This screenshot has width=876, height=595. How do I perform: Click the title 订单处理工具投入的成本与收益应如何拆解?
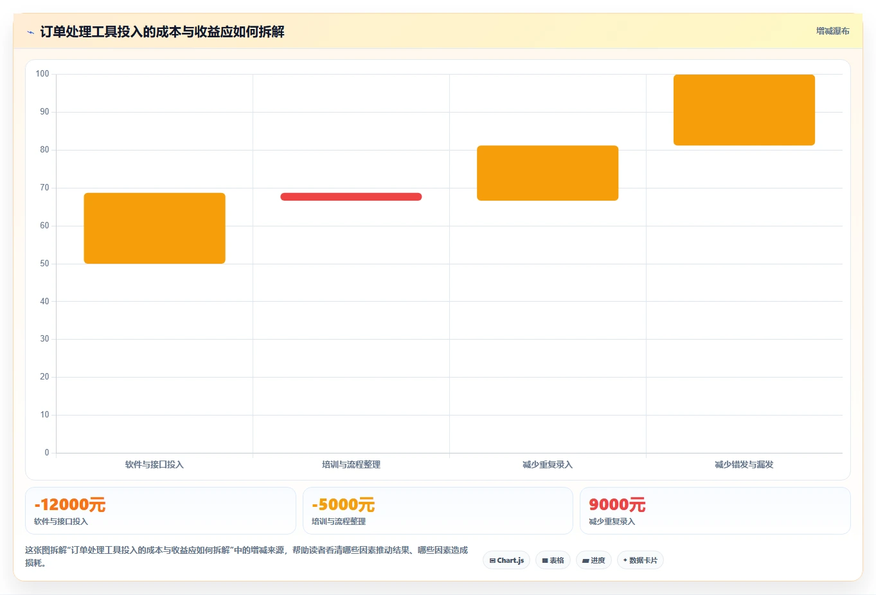162,32
